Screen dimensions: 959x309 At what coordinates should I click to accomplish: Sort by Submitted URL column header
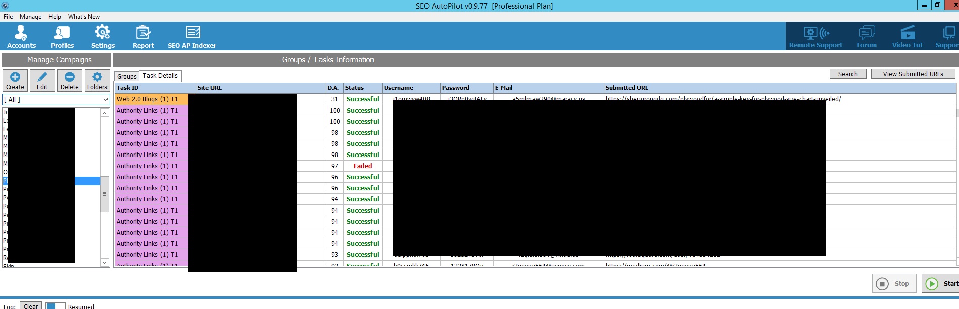click(x=779, y=88)
